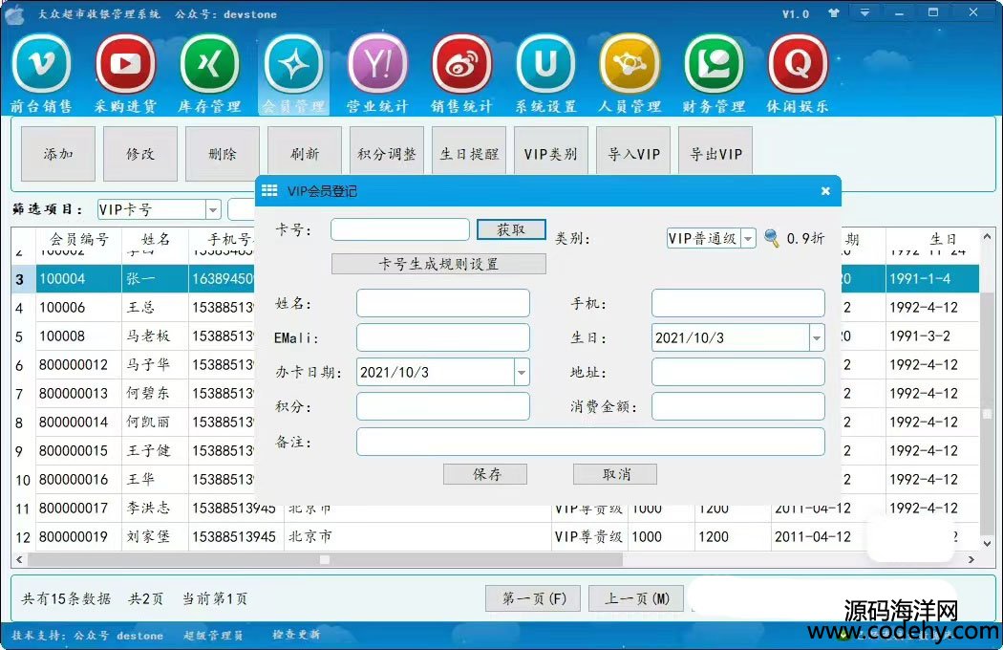Open the 采购进货 module icon
The width and height of the screenshot is (1003, 650).
click(x=125, y=74)
